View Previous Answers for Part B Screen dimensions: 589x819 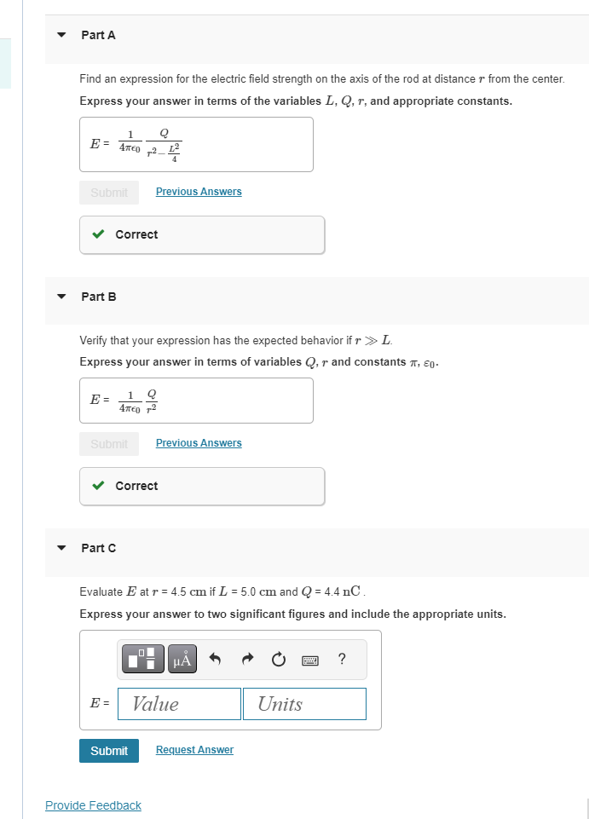[x=198, y=443]
